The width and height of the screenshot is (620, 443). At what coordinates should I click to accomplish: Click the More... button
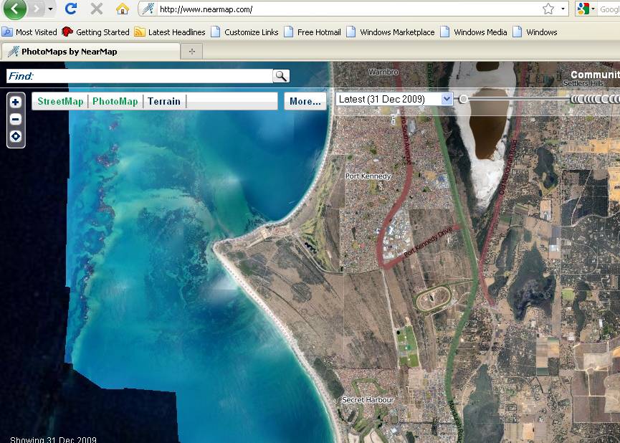click(305, 101)
